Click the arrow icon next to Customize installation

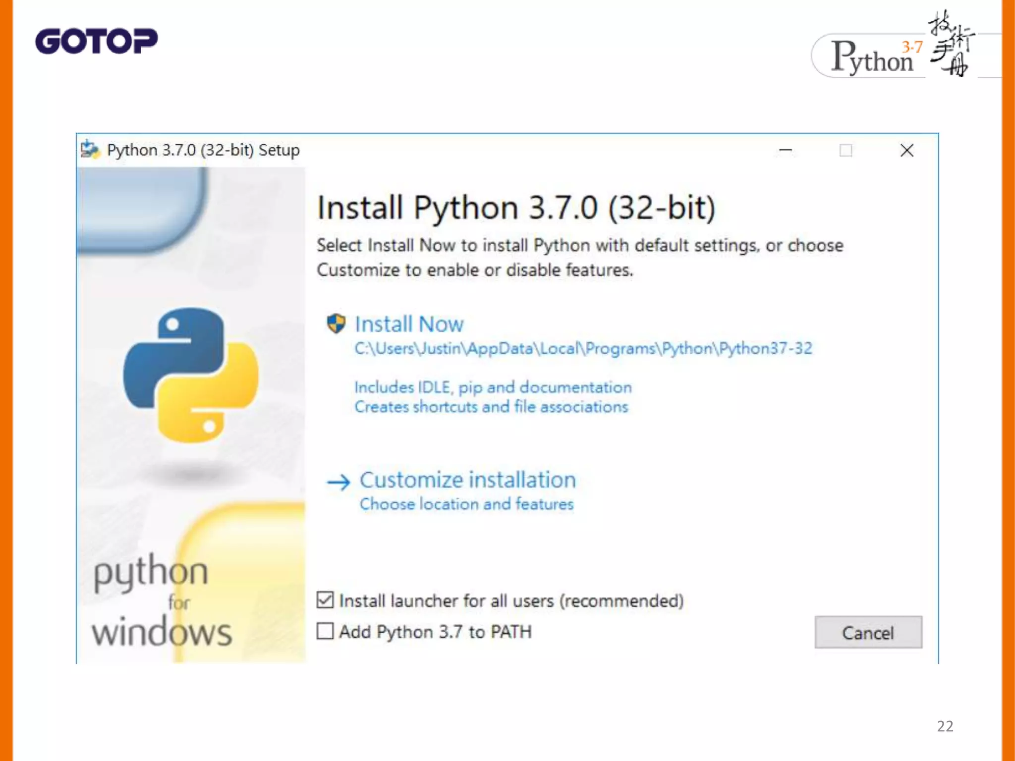[x=338, y=482]
